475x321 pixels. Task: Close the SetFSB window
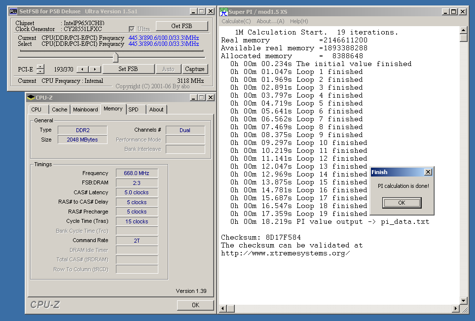[x=210, y=11]
